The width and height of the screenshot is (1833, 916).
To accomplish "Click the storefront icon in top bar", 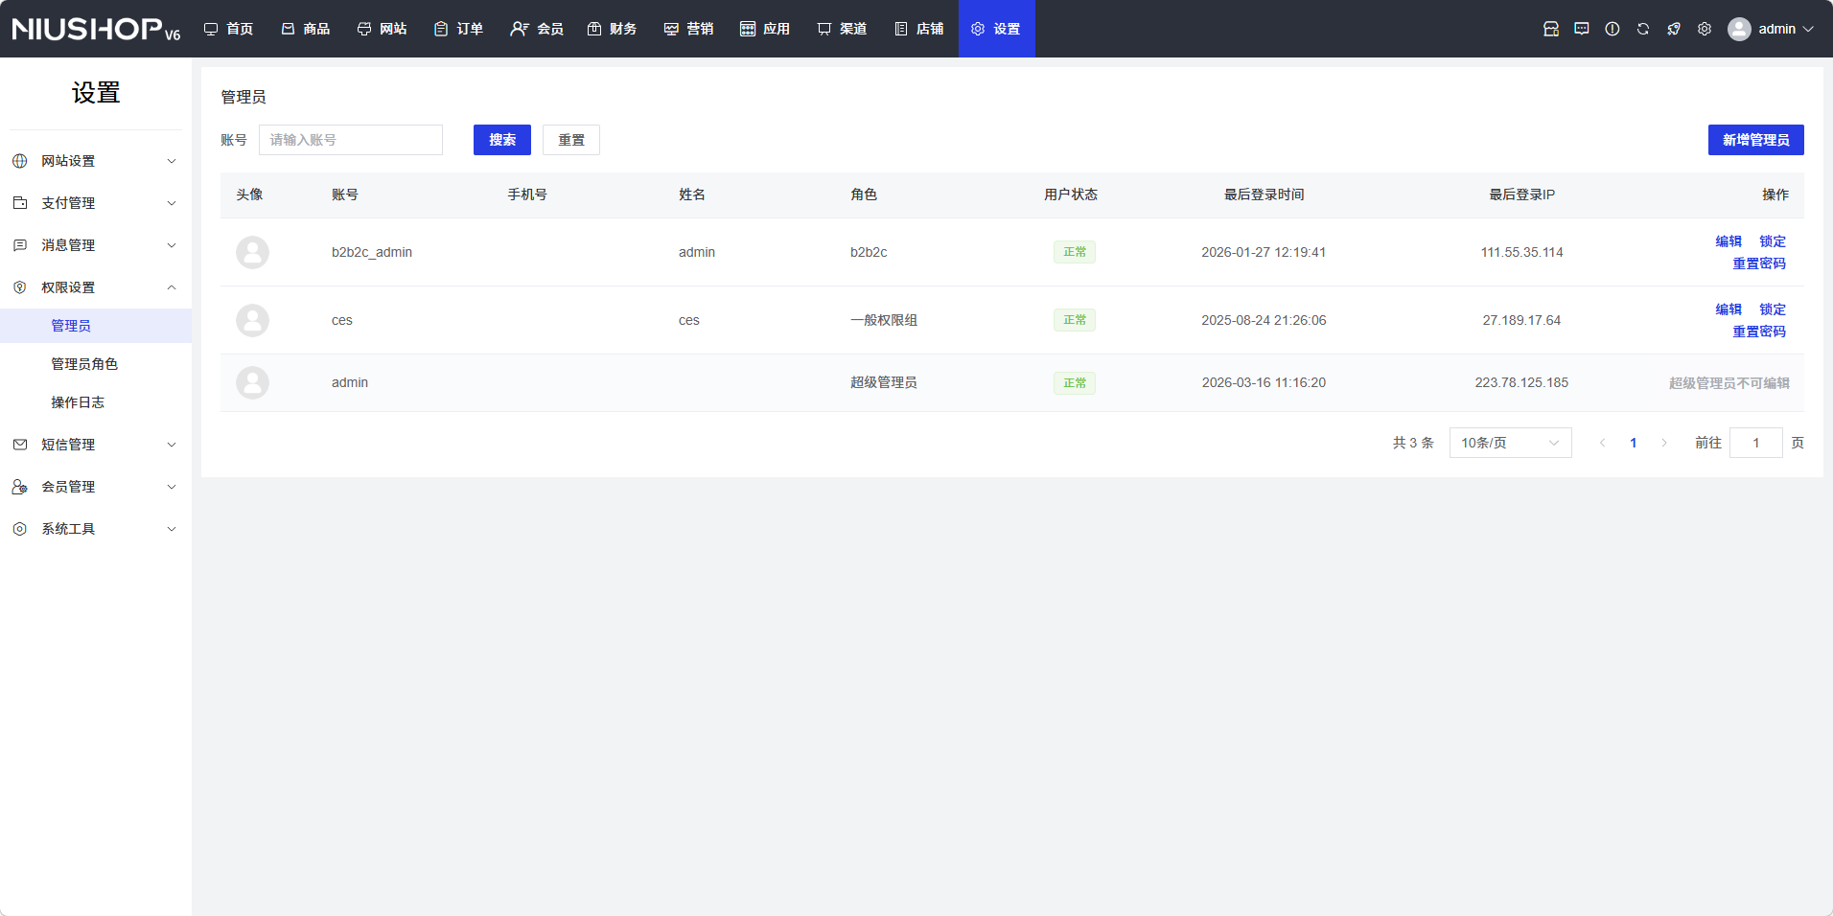I will coord(1550,29).
